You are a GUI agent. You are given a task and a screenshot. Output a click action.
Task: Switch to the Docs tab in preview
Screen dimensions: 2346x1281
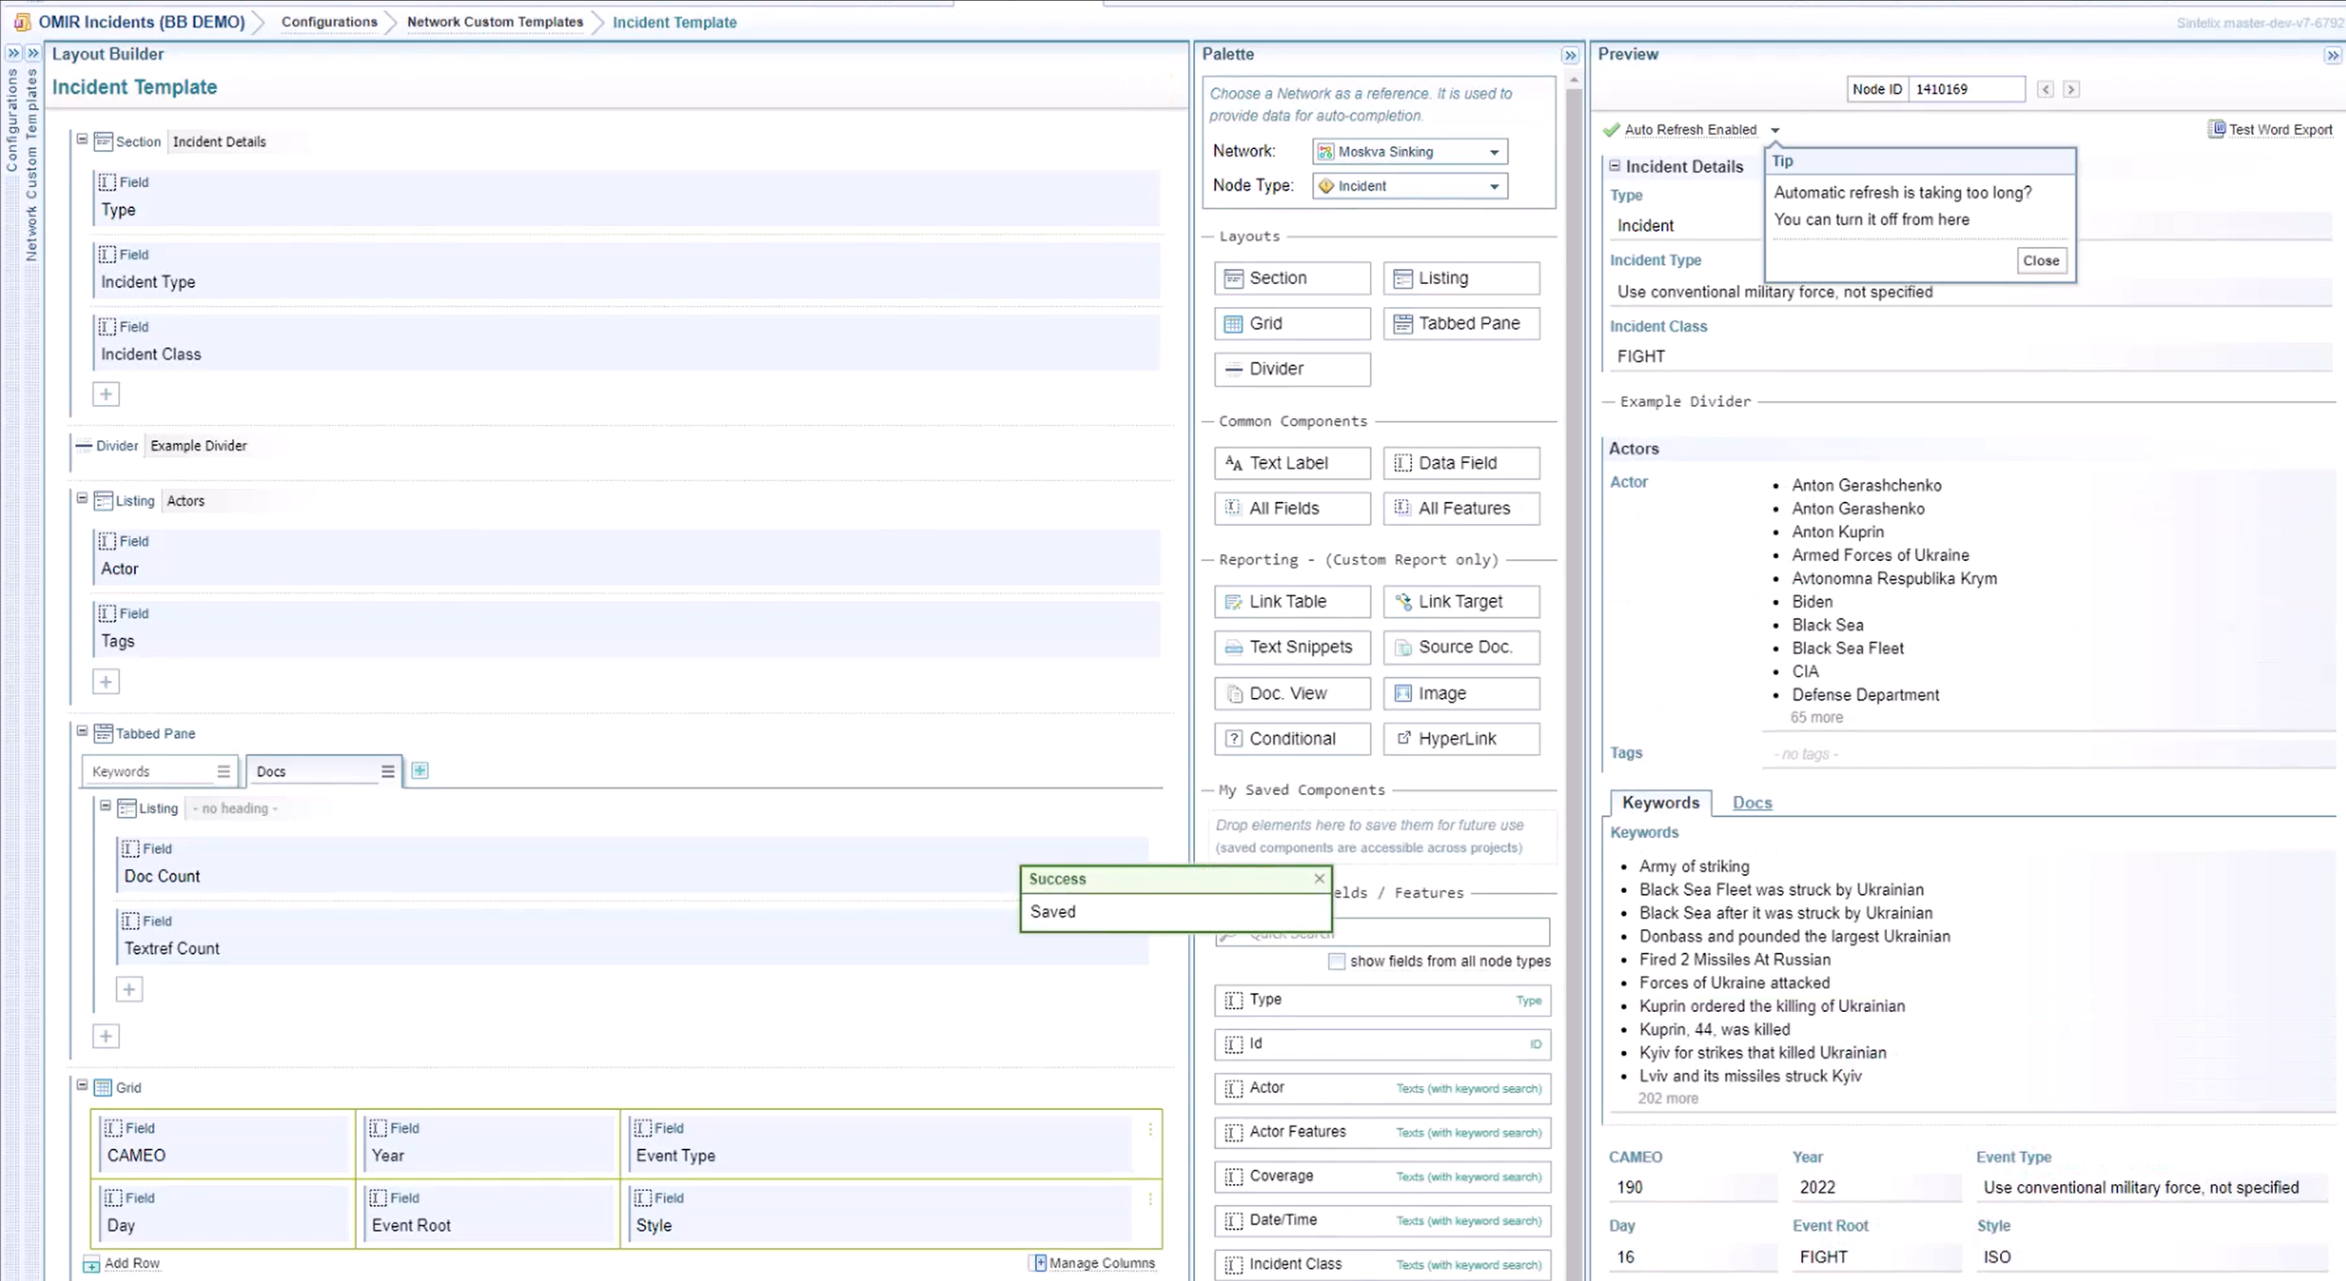(x=1751, y=803)
